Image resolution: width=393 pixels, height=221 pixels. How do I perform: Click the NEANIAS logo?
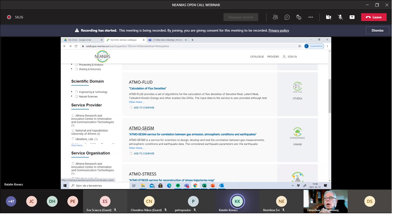[x=102, y=56]
